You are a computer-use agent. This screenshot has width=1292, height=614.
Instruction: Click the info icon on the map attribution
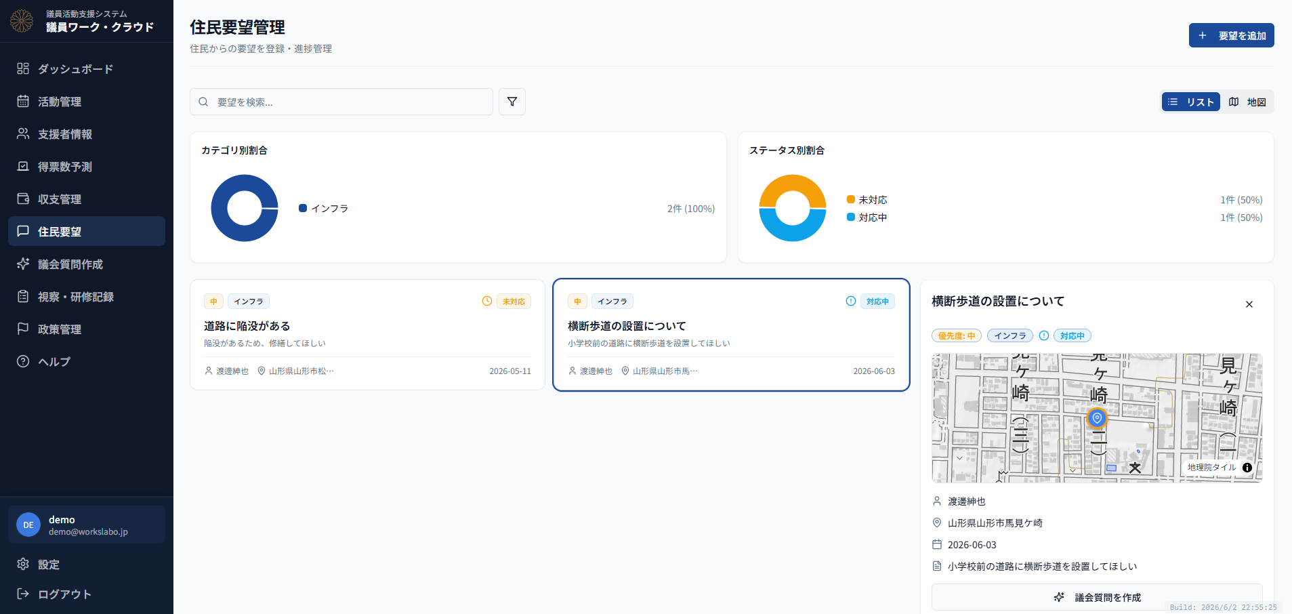point(1247,468)
